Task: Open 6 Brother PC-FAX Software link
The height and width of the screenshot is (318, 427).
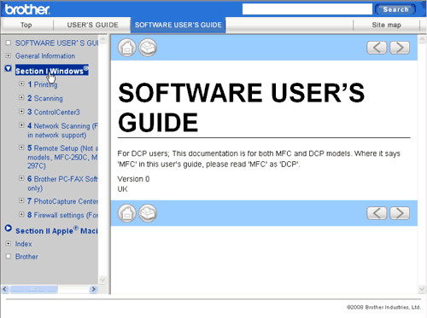Action: [x=62, y=183]
